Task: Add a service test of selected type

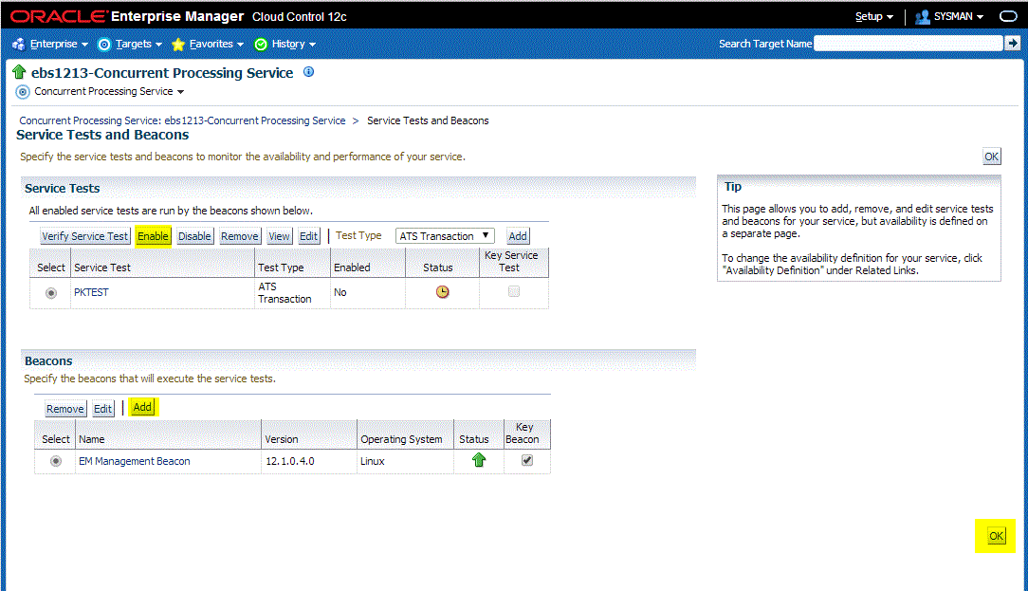Action: coord(517,236)
